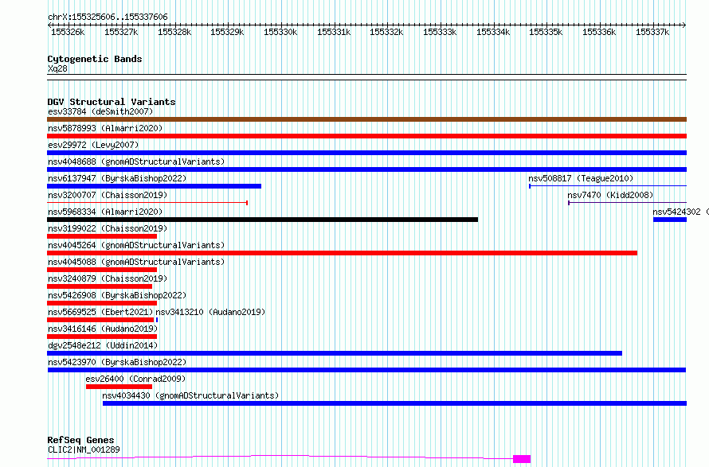The width and height of the screenshot is (709, 467).
Task: Select nsv3199022 (Chaisson2019) label
Action: pos(108,228)
